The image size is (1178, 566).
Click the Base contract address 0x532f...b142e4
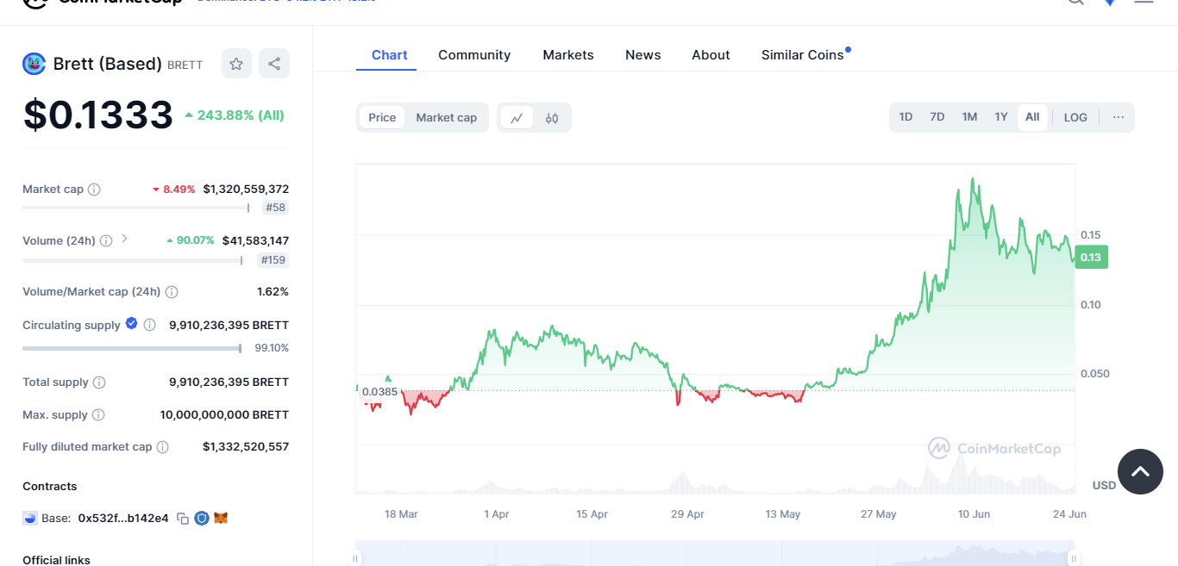pos(123,519)
